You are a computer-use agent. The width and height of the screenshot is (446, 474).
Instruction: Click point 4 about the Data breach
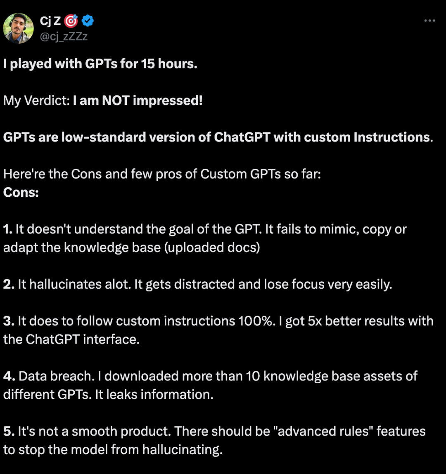[210, 385]
